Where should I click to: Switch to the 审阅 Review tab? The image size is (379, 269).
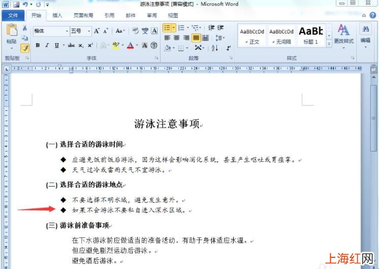pos(152,15)
